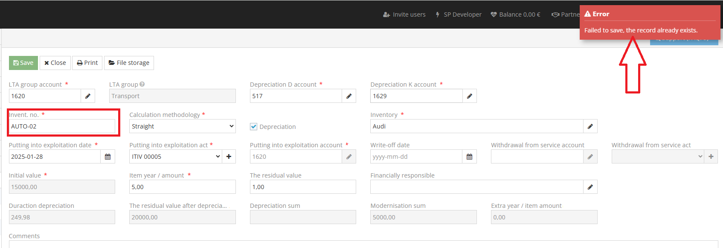Click the Close button

[x=55, y=63]
